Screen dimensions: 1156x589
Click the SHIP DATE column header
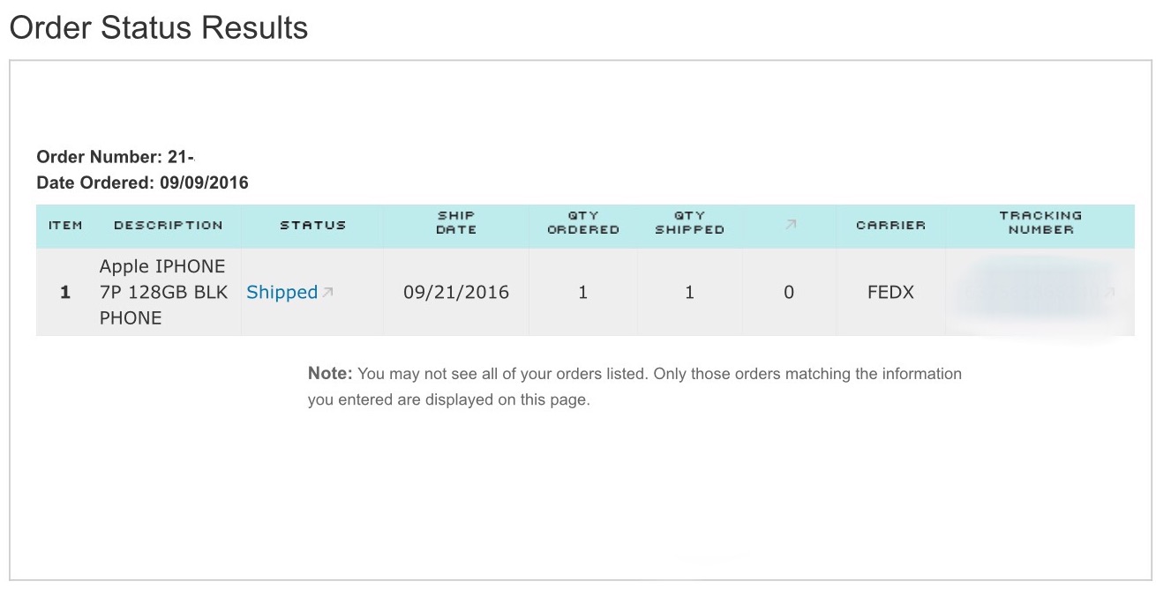tap(456, 222)
